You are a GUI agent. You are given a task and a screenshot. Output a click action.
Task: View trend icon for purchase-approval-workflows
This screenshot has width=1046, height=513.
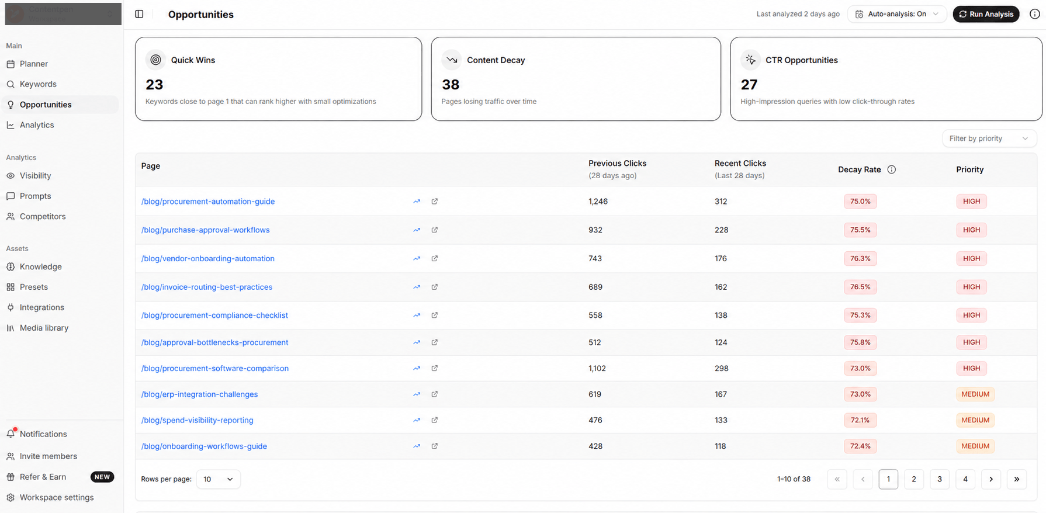[417, 230]
